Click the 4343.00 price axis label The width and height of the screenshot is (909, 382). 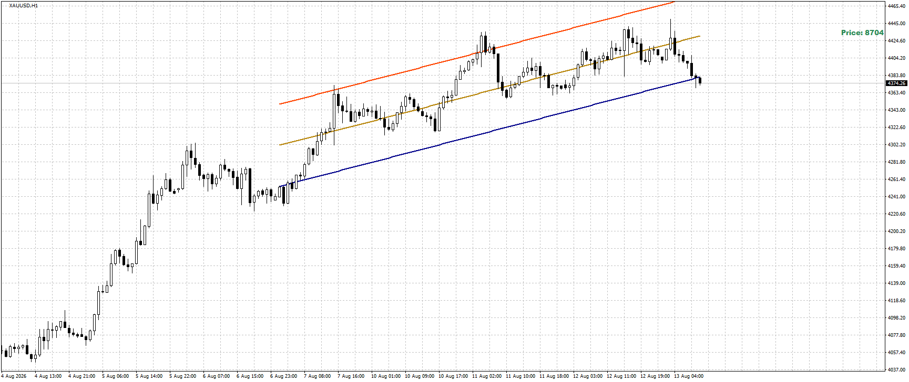[896, 110]
